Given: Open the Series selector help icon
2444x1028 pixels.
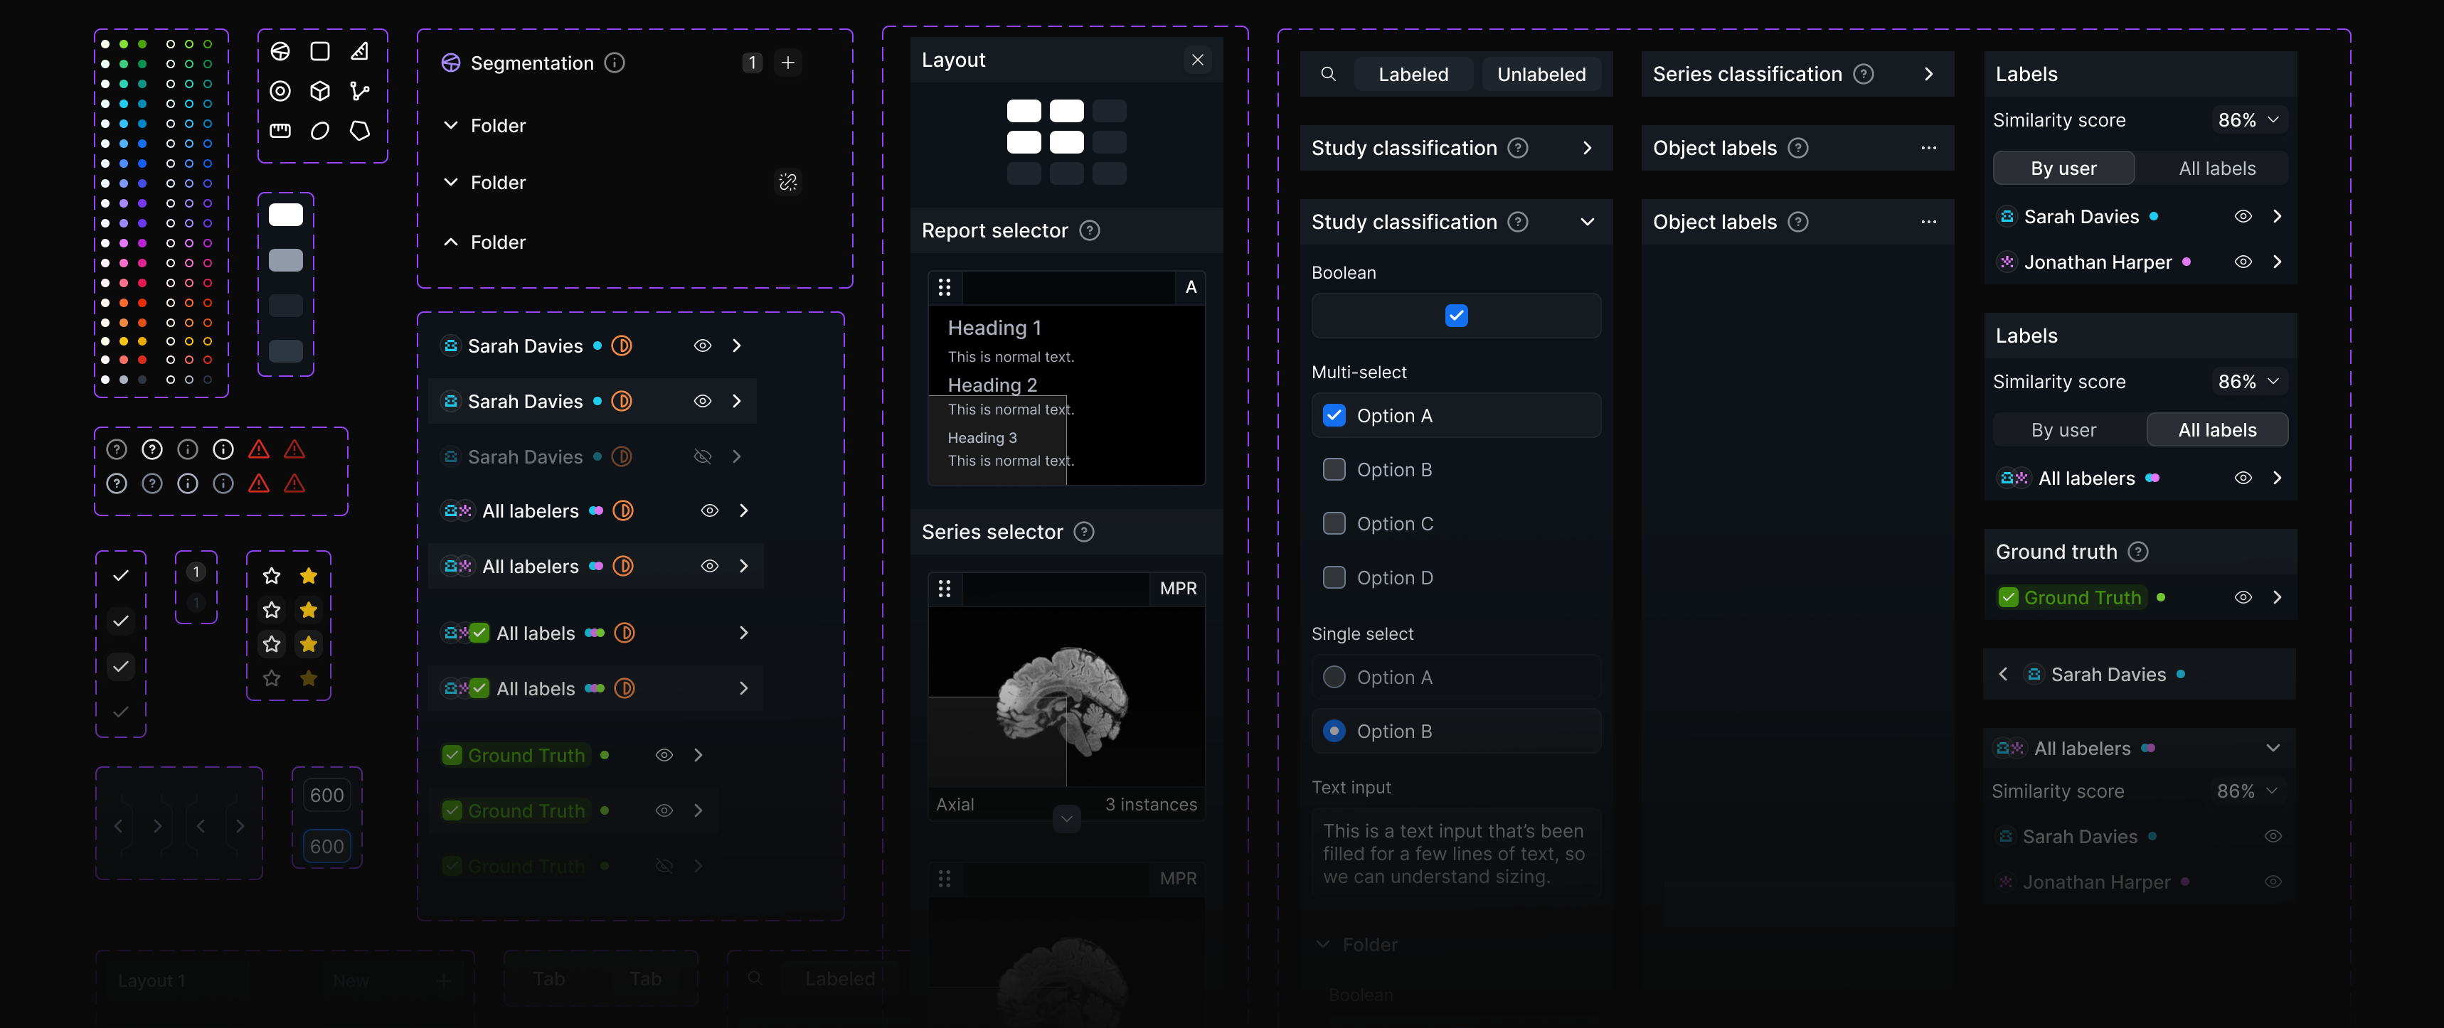Looking at the screenshot, I should 1083,532.
